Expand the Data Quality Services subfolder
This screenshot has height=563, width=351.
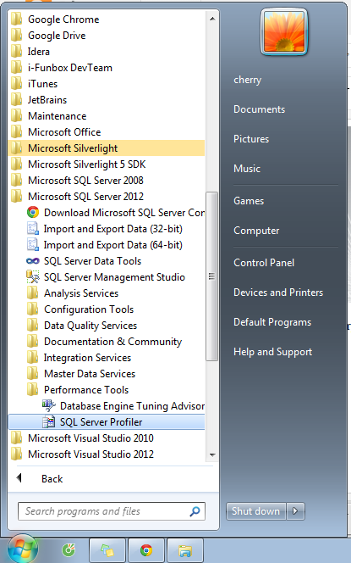(x=107, y=326)
